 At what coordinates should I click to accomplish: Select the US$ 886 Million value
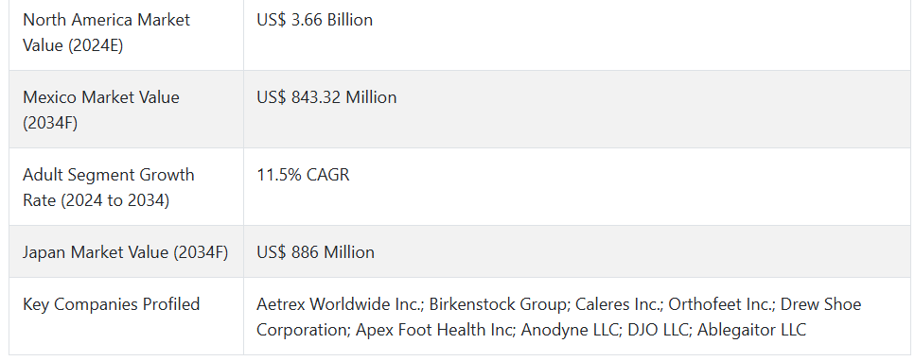(316, 252)
